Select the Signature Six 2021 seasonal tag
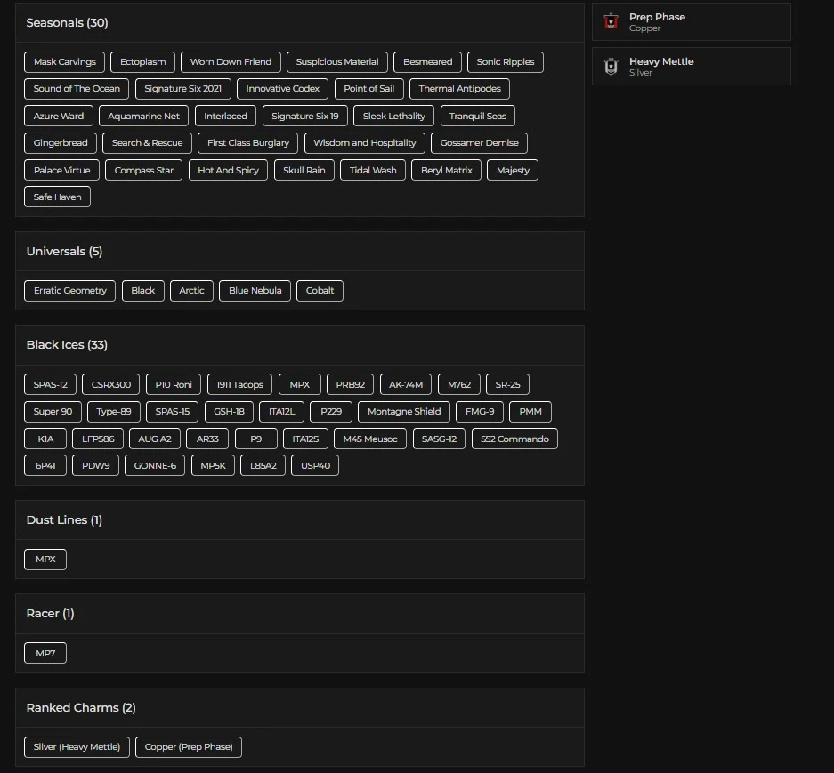The image size is (834, 773). pos(183,89)
